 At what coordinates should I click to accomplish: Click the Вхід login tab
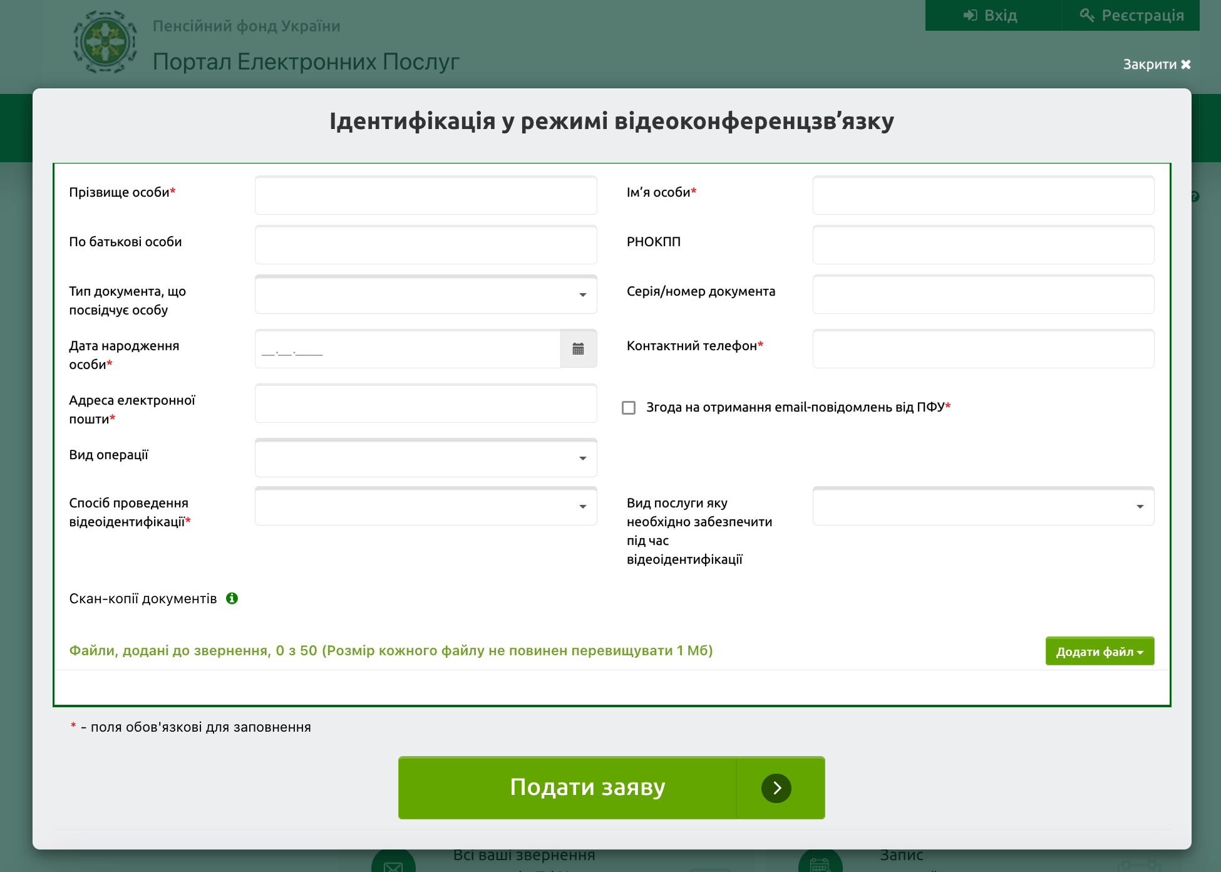992,15
